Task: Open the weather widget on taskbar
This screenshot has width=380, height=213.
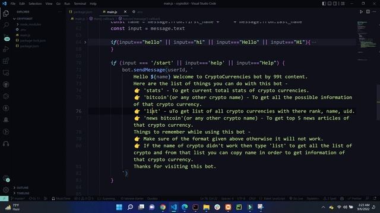Action: (x=12, y=207)
